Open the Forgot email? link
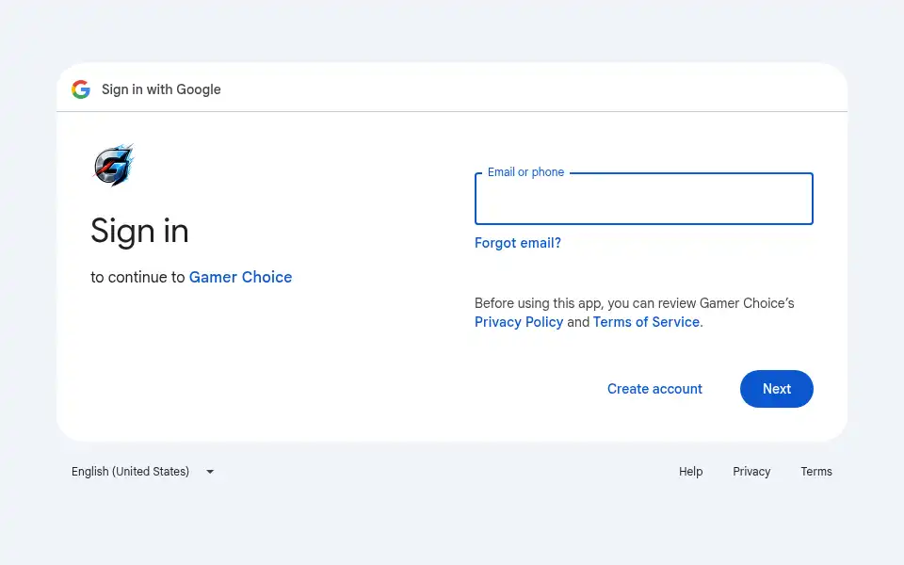The image size is (904, 565). pos(517,243)
